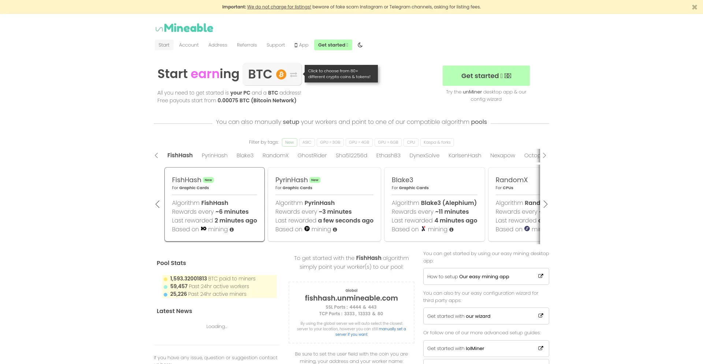Slide algorithm tabs right with chevron

(544, 155)
